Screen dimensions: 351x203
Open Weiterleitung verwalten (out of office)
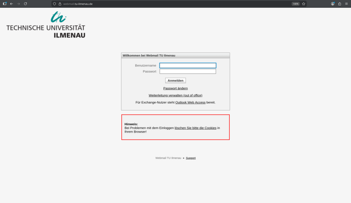click(175, 95)
